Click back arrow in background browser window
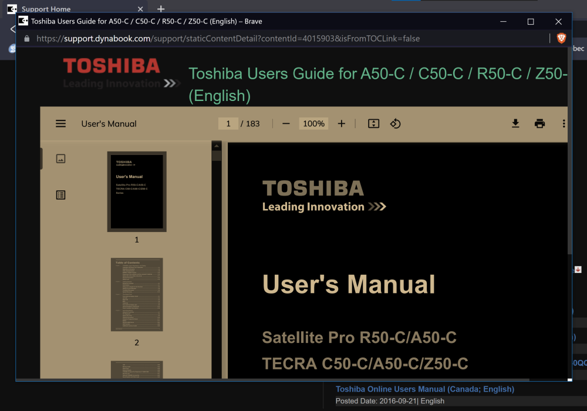587x411 pixels. (x=13, y=29)
